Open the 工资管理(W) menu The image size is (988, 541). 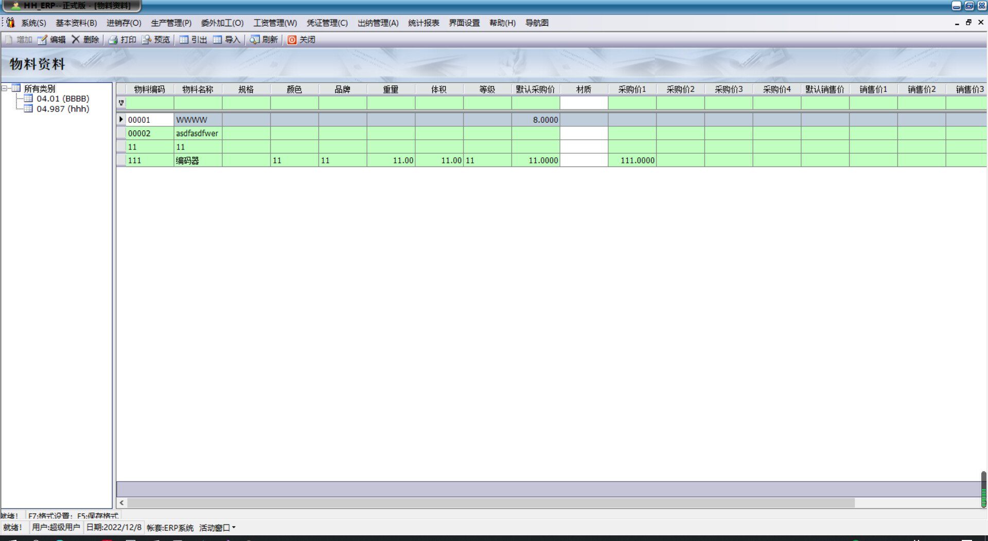click(275, 23)
